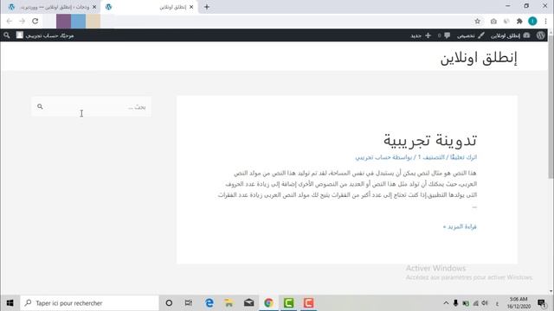Open the Chrome extensions puzzle icon
554x311 pixels.
click(x=519, y=21)
